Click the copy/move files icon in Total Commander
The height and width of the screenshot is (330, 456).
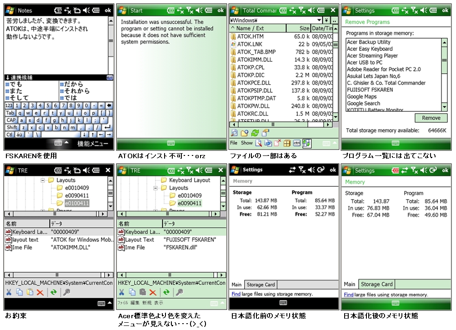[x=268, y=143]
